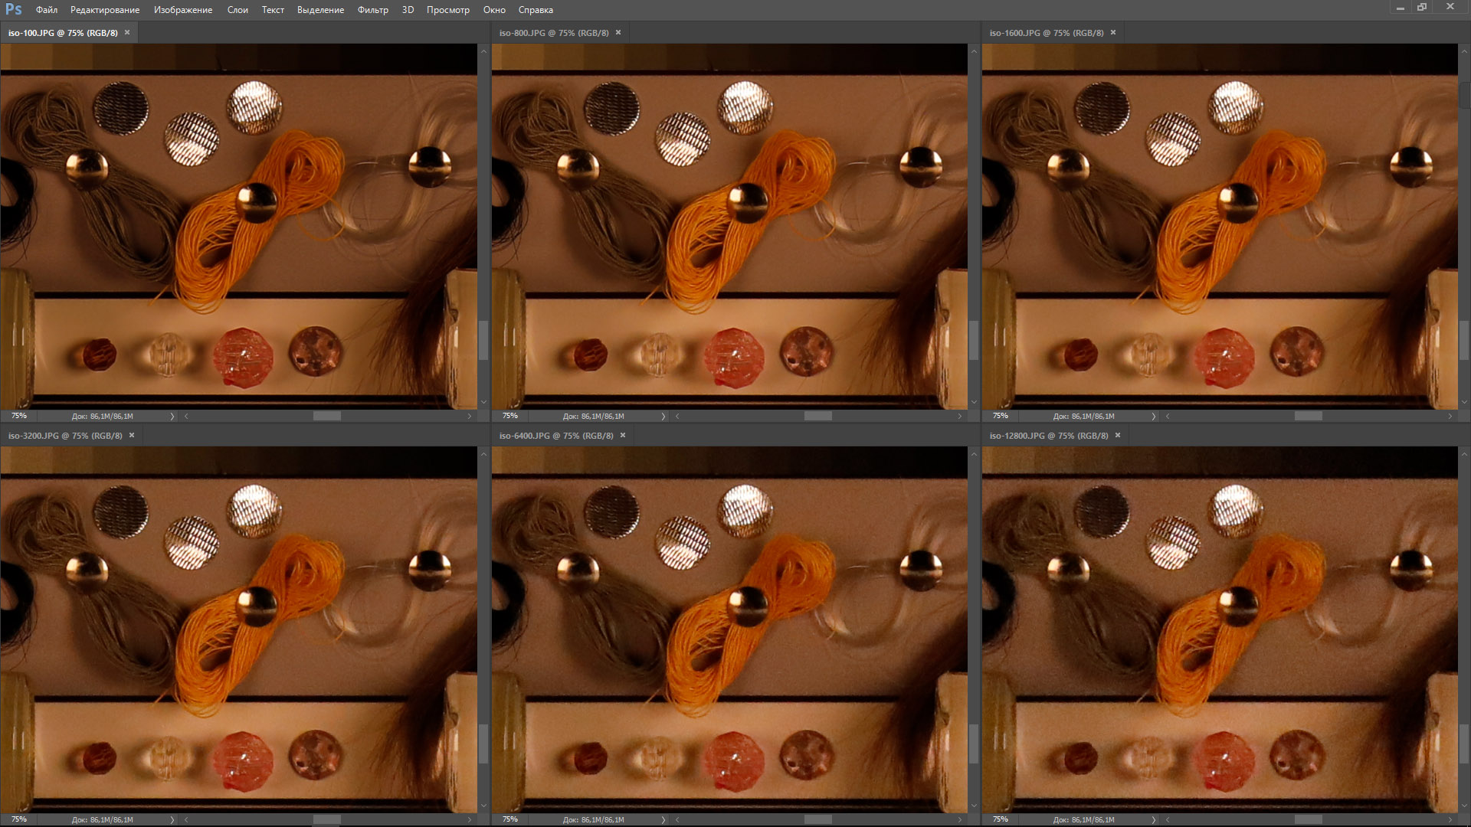Viewport: 1471px width, 827px height.
Task: Click the zoom percentage field of iso-100.JPG
Action: pos(19,417)
